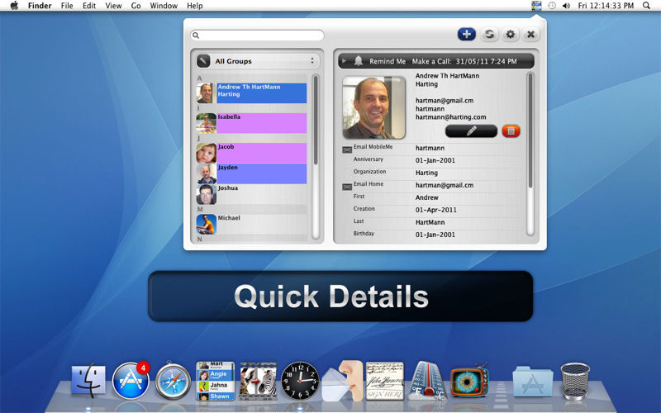Open Safari from the Dock
Screen dimensions: 661x413
tap(173, 381)
